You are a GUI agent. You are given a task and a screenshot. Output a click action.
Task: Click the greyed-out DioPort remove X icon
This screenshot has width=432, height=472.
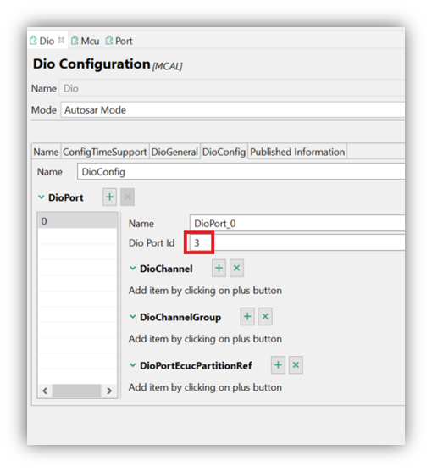click(x=127, y=197)
